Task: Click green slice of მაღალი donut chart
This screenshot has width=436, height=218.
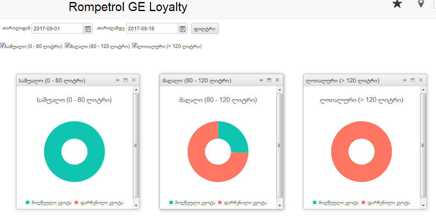Action: pos(233,137)
